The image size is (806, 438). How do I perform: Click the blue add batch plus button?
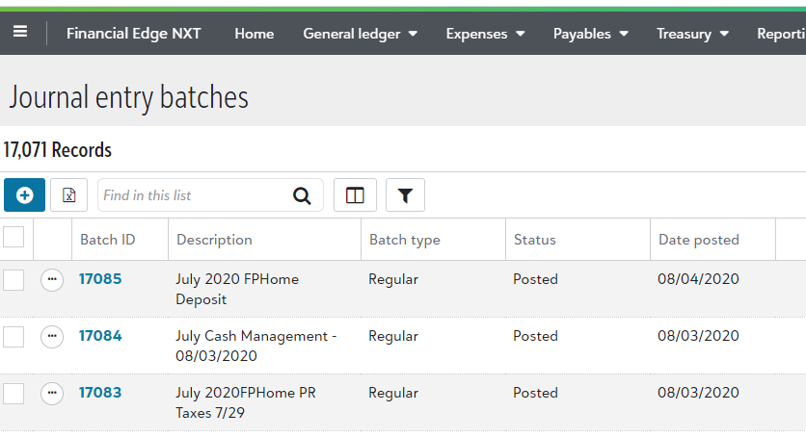24,195
